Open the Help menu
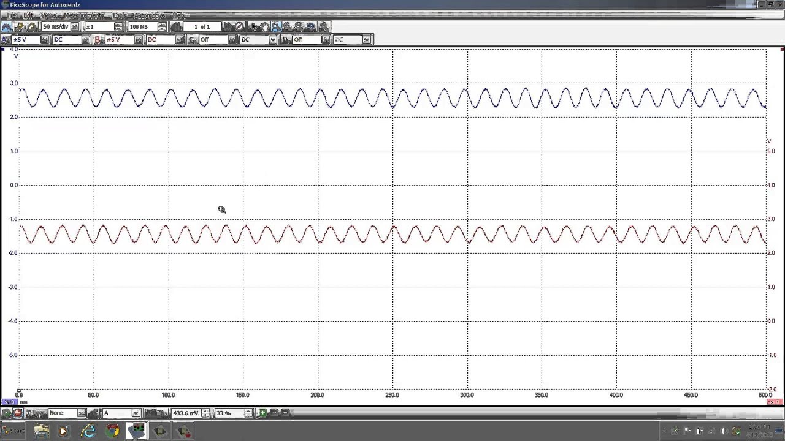 pyautogui.click(x=178, y=15)
